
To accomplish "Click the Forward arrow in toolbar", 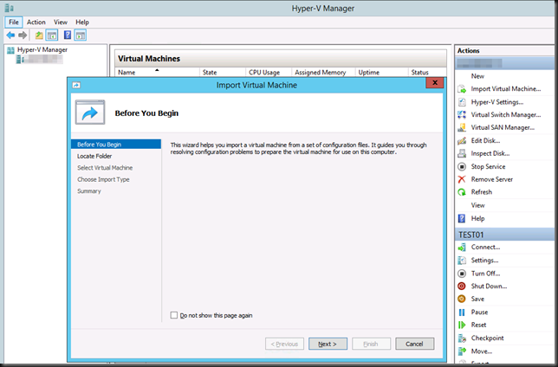I will 23,35.
